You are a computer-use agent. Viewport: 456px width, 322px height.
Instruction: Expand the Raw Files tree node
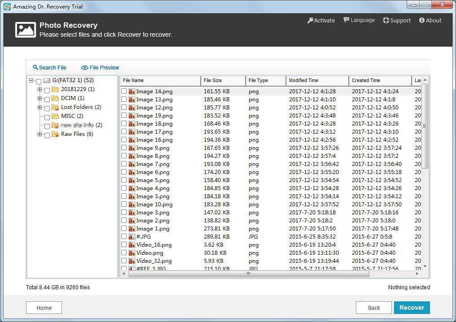40,134
